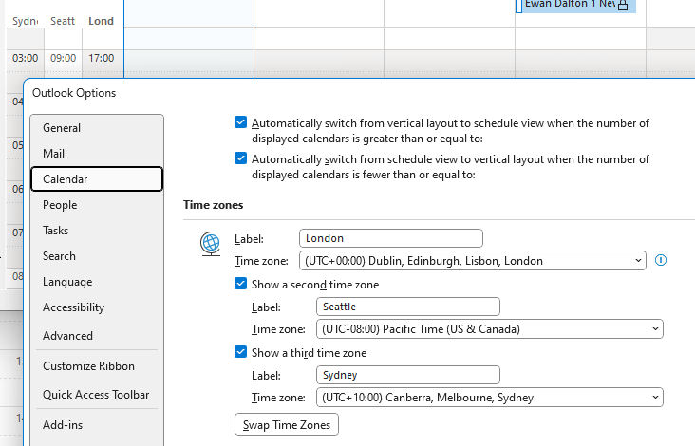Screen dimensions: 695x446
Task: Click the 09:00 Seattle time cell
Action: pos(63,58)
